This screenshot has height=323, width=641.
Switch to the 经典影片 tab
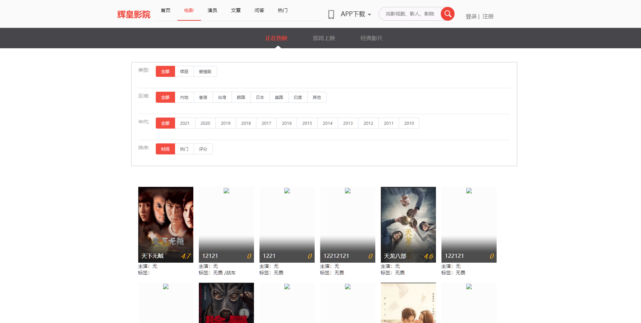pyautogui.click(x=371, y=38)
